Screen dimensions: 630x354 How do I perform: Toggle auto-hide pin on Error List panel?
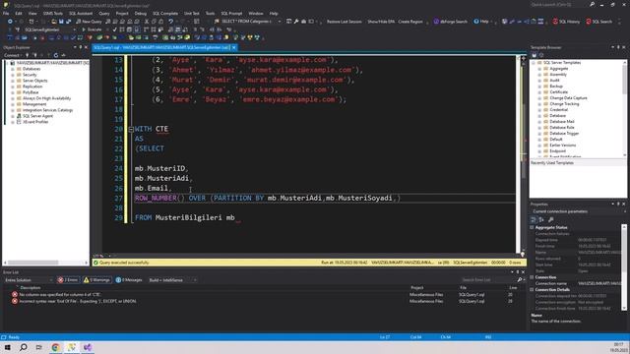[518, 272]
